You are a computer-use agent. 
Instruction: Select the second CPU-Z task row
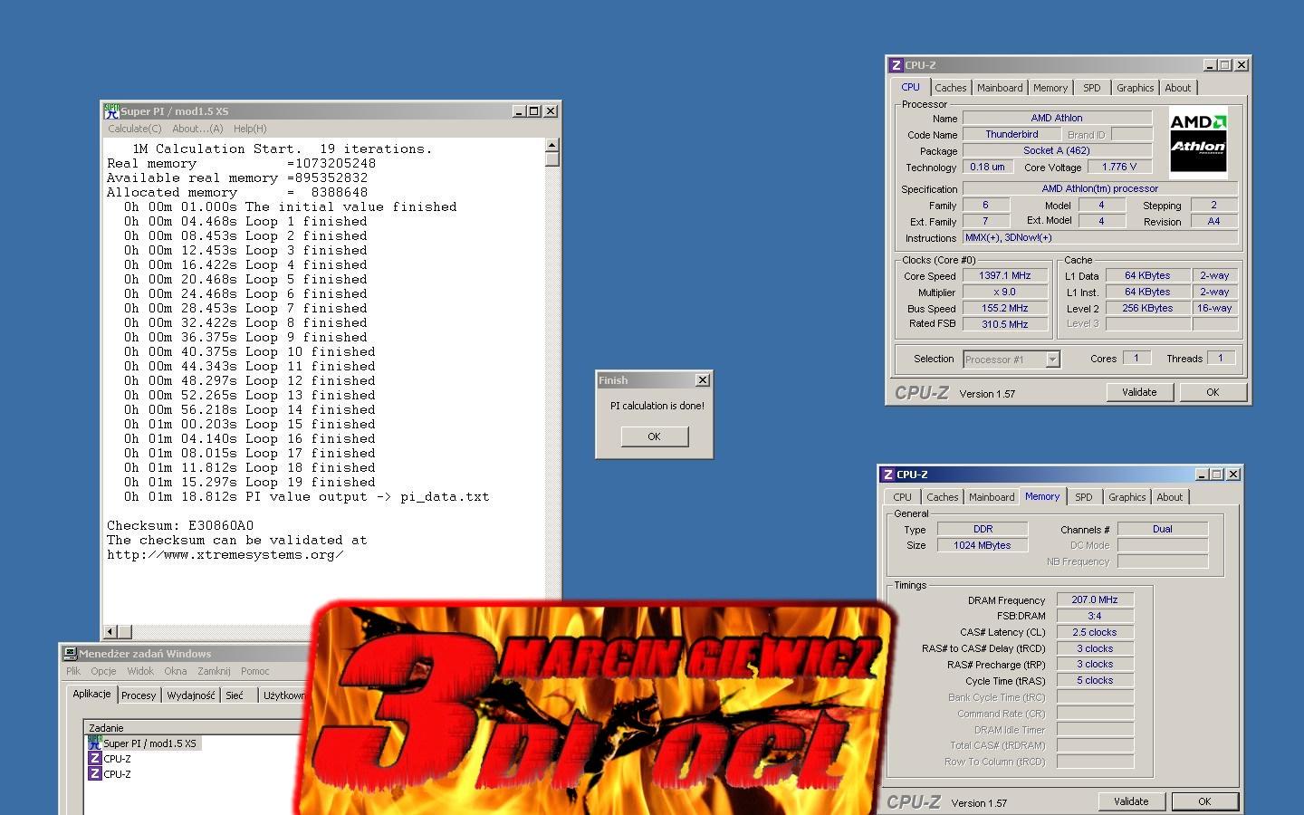(110, 774)
